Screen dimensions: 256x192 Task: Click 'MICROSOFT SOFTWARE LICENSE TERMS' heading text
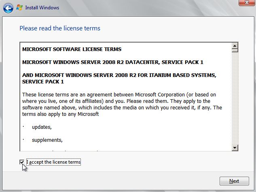pos(72,49)
